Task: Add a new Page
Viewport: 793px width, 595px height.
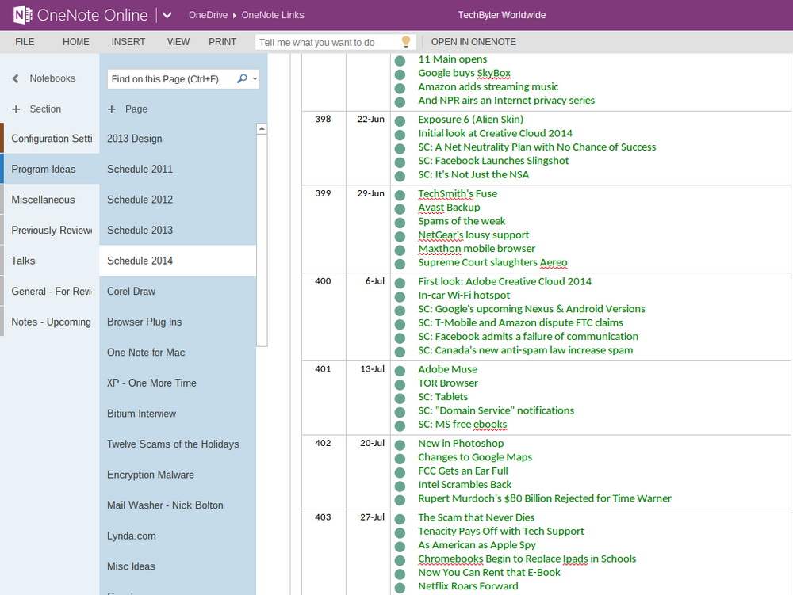Action: (x=128, y=109)
